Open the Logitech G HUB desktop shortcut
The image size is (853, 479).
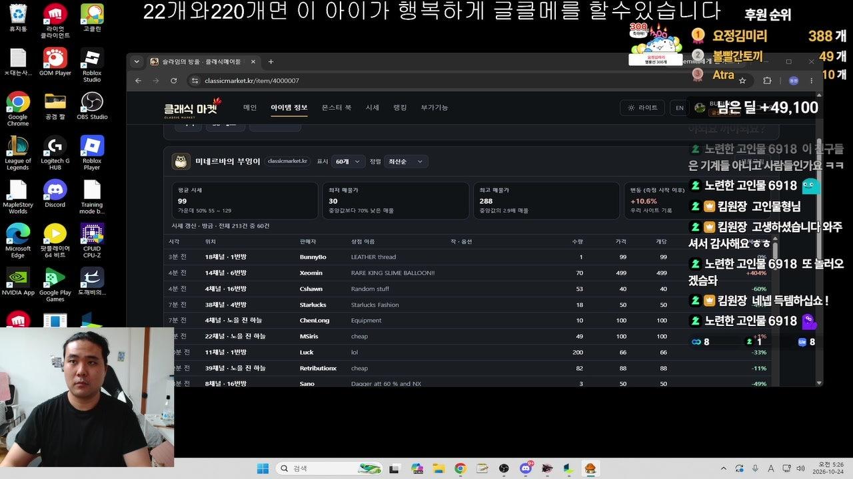(x=55, y=153)
